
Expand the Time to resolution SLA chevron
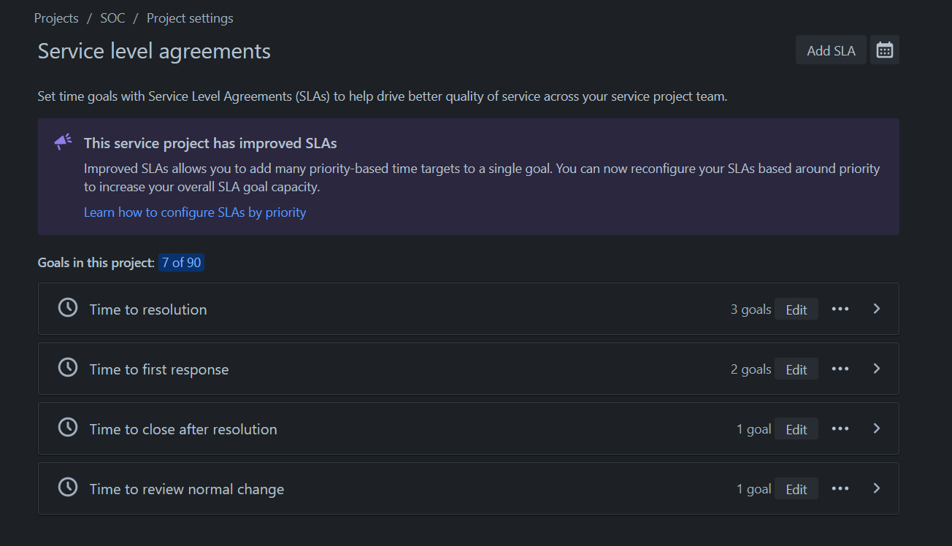click(877, 309)
